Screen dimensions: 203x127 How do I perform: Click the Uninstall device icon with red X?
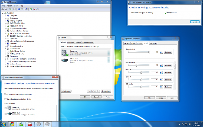[34, 9]
